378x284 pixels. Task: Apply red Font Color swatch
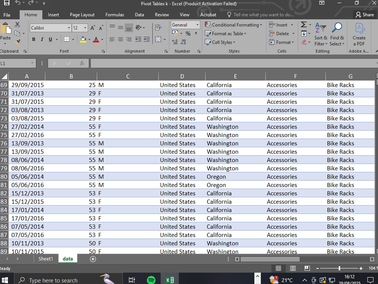pyautogui.click(x=96, y=39)
